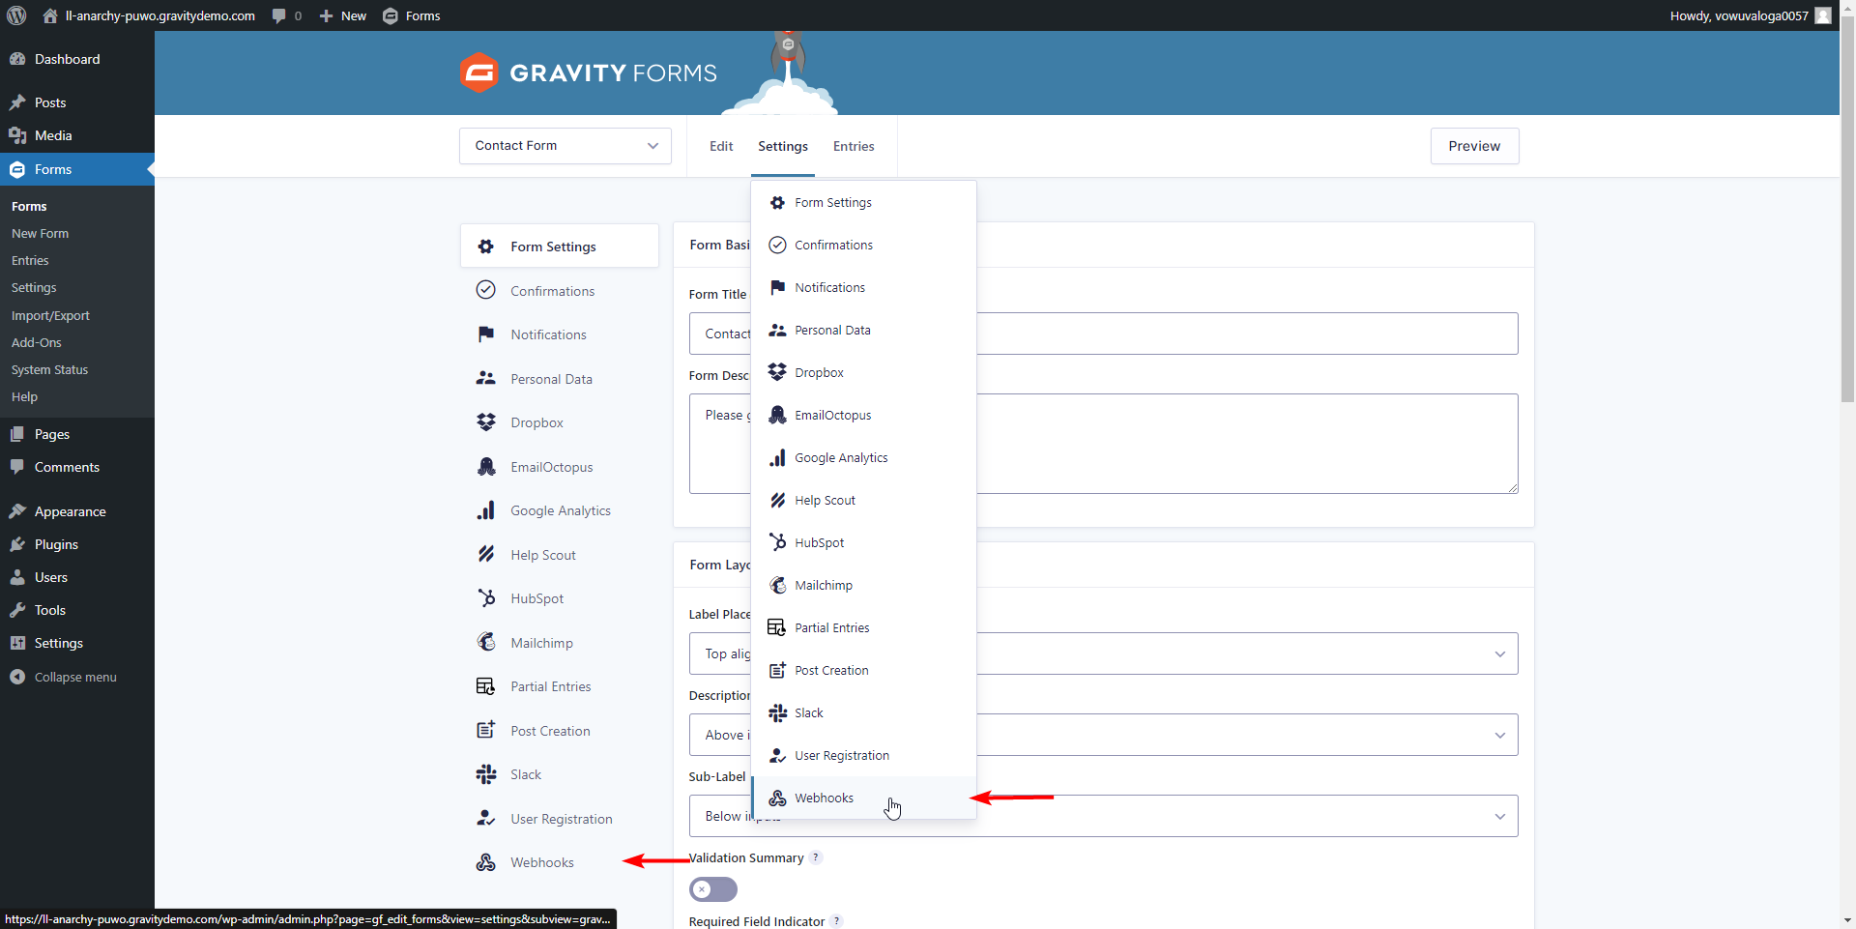Click the Slack icon in the left settings list
The image size is (1856, 929).
[486, 774]
